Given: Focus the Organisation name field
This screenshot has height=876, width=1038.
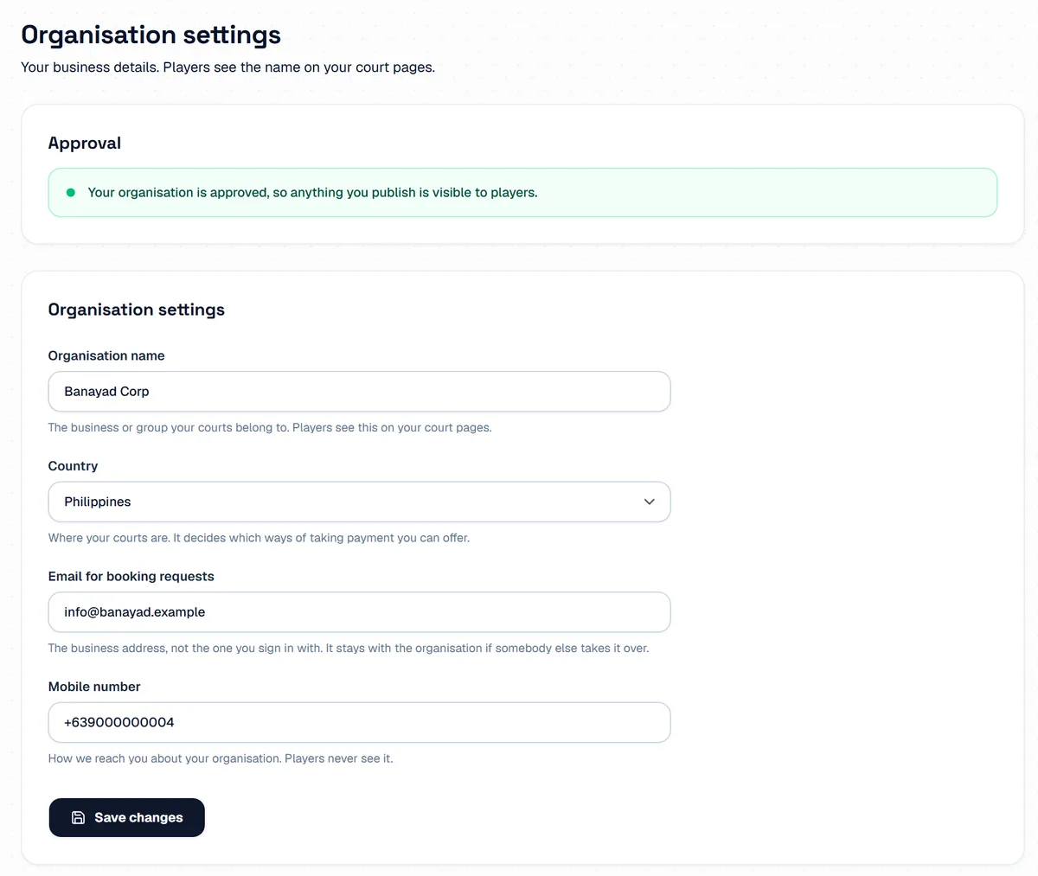Looking at the screenshot, I should pyautogui.click(x=359, y=392).
